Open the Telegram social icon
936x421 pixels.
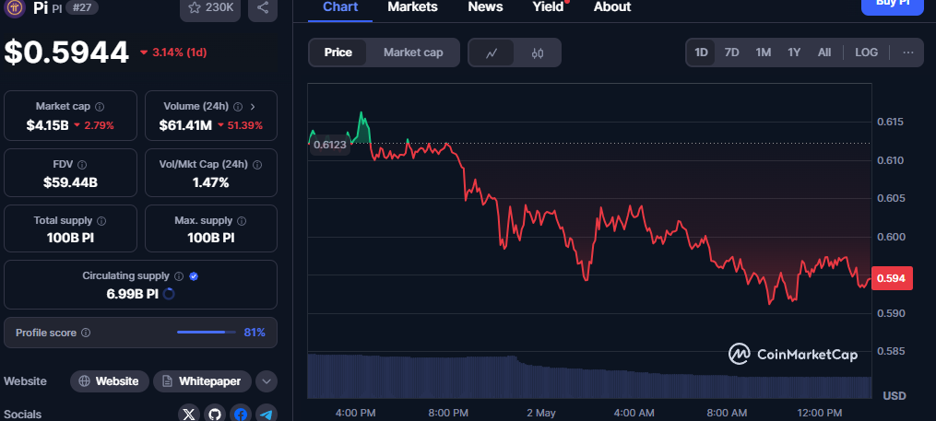click(267, 414)
